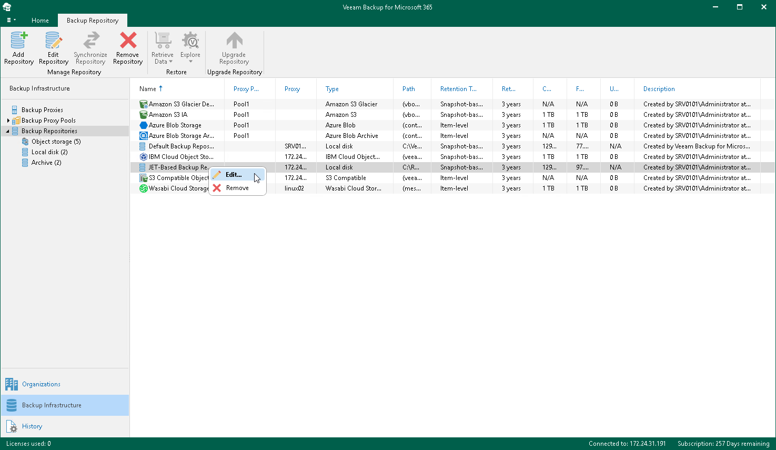
Task: Open the Backup Infrastructure navigation pane
Action: point(65,405)
